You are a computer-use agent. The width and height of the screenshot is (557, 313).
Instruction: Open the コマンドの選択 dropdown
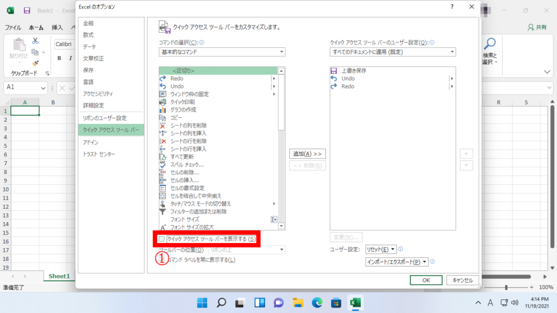pyautogui.click(x=222, y=52)
